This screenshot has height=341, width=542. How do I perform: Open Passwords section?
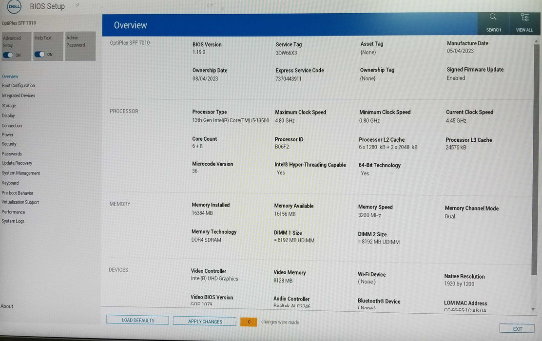[x=12, y=154]
